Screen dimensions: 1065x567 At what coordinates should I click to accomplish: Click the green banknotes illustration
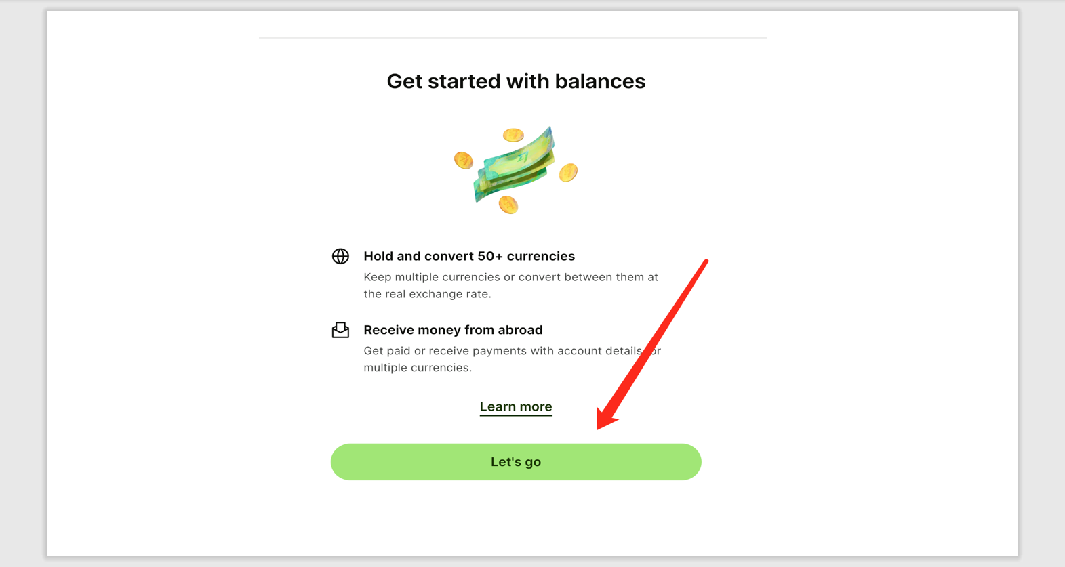point(517,165)
